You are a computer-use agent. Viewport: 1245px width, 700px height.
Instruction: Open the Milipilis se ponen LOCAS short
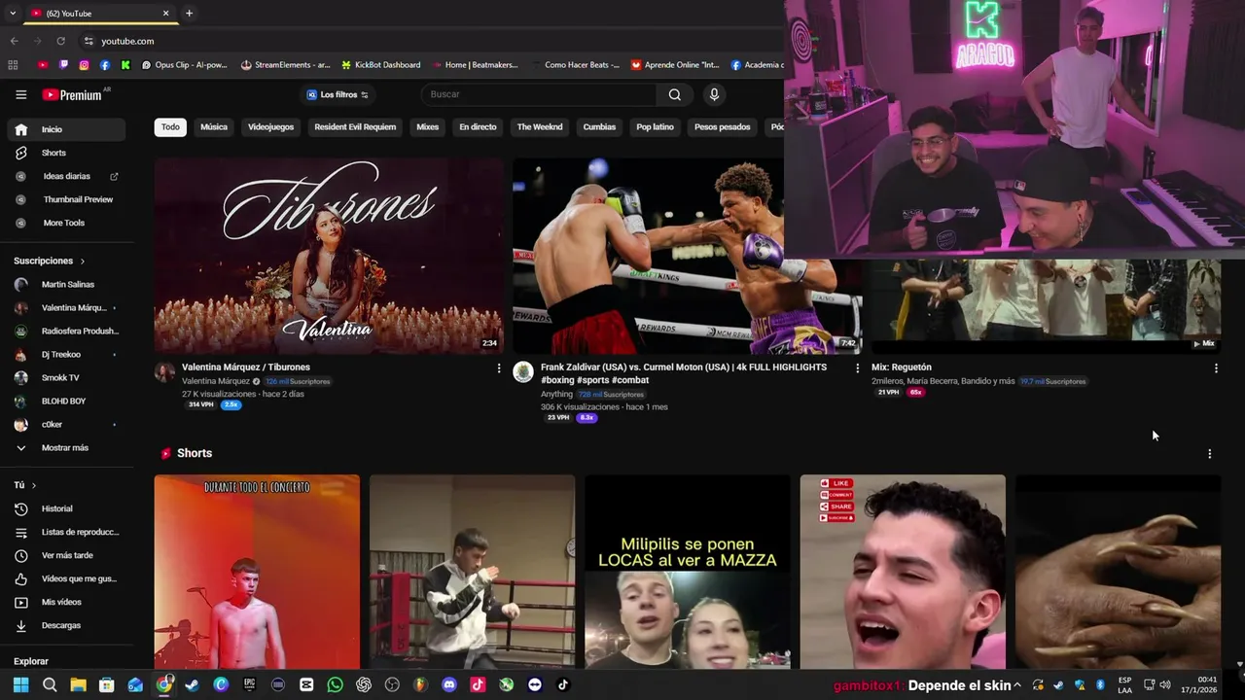688,572
